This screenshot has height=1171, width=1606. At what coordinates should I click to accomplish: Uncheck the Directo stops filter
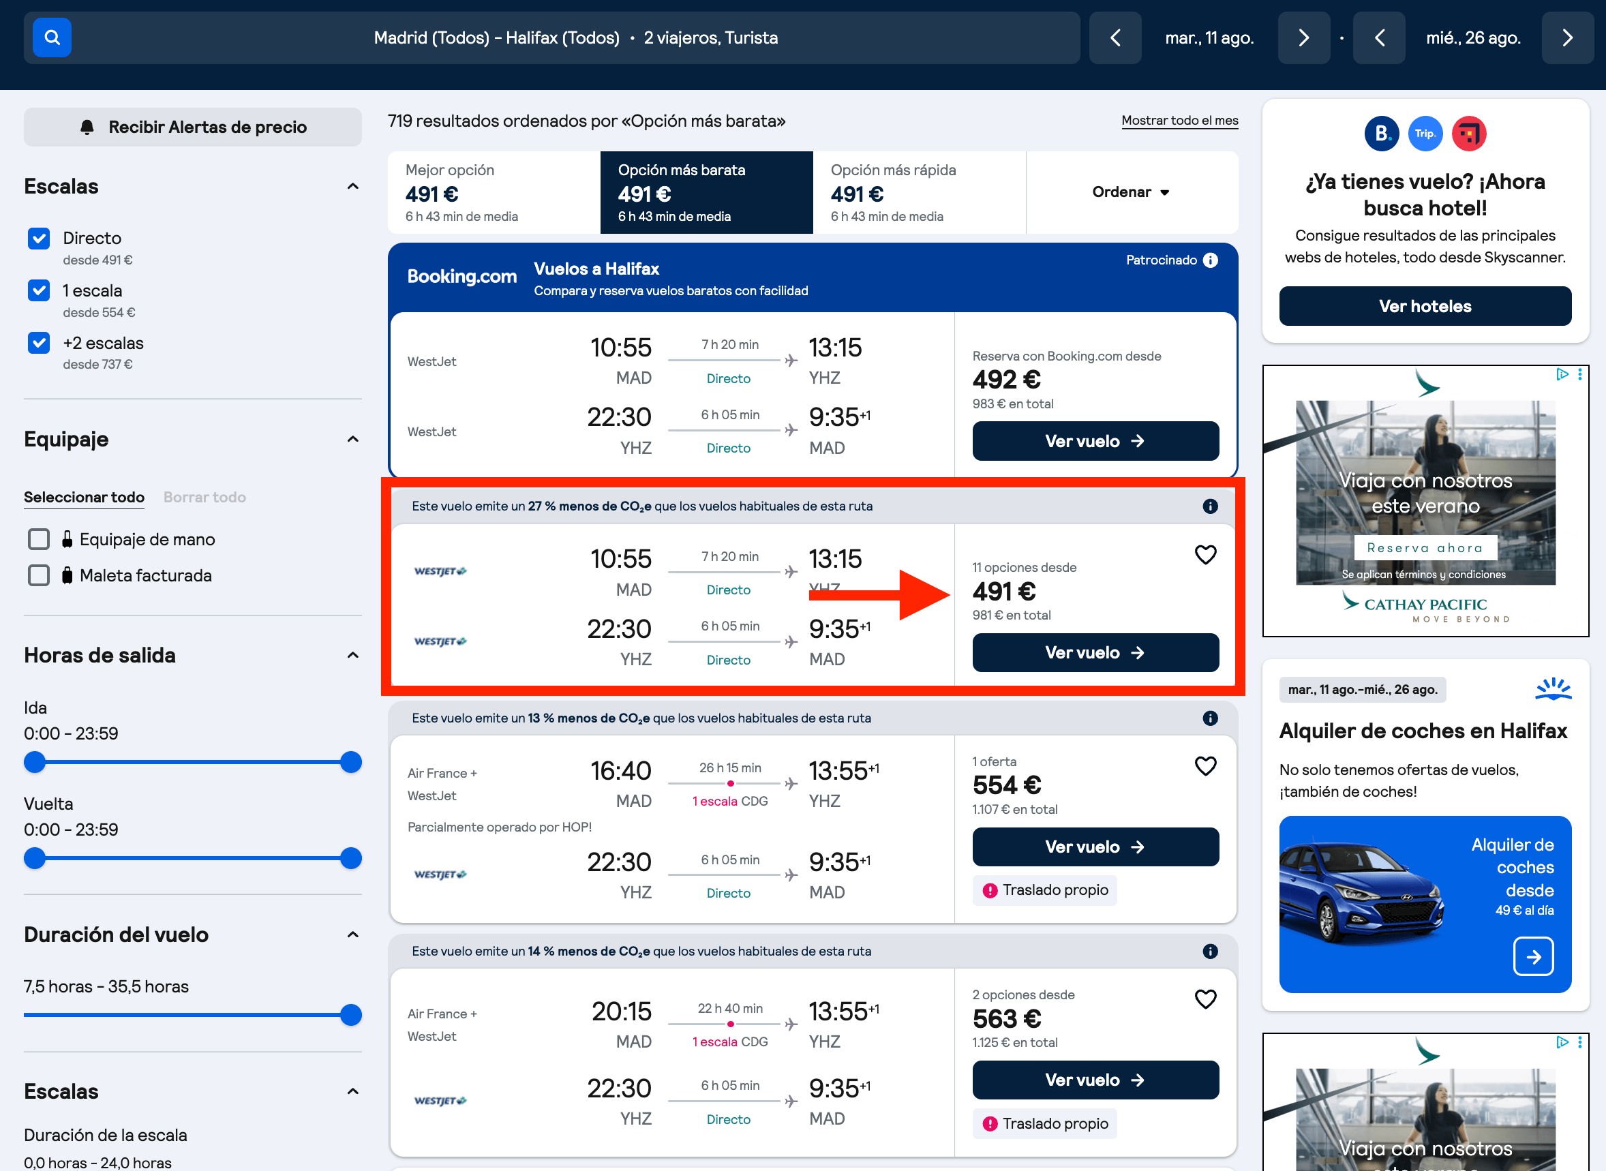tap(39, 238)
